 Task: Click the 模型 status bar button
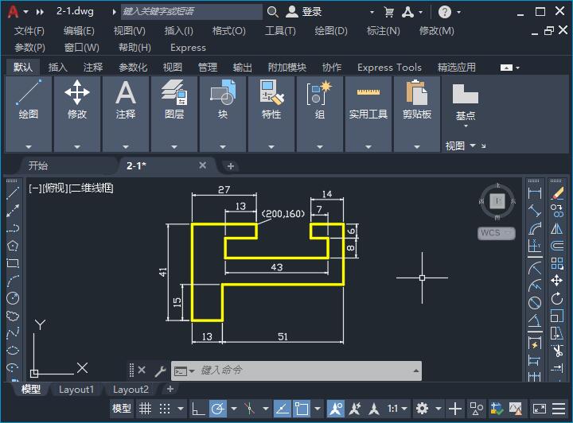pos(122,409)
